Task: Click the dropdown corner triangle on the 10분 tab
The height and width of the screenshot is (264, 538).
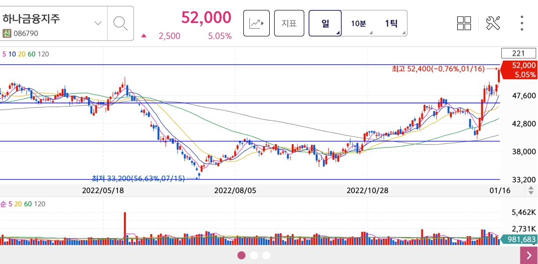Action: click(371, 33)
